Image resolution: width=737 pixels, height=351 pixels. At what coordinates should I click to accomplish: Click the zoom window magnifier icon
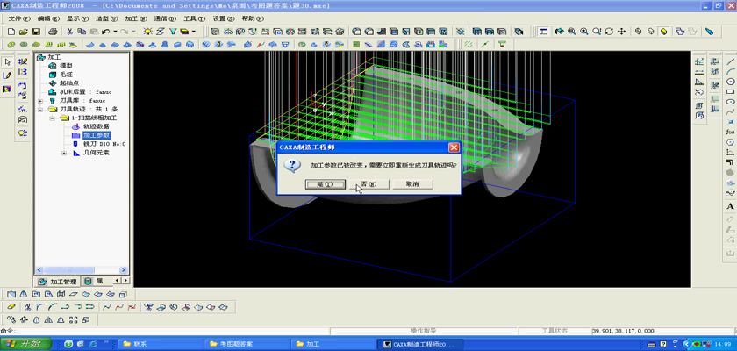click(571, 32)
